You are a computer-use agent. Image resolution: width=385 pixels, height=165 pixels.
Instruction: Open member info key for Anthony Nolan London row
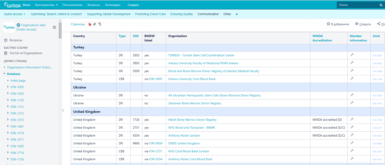[352, 135]
